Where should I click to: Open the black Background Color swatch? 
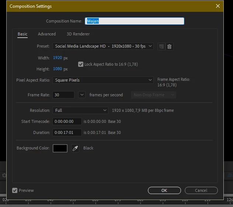pyautogui.click(x=60, y=148)
